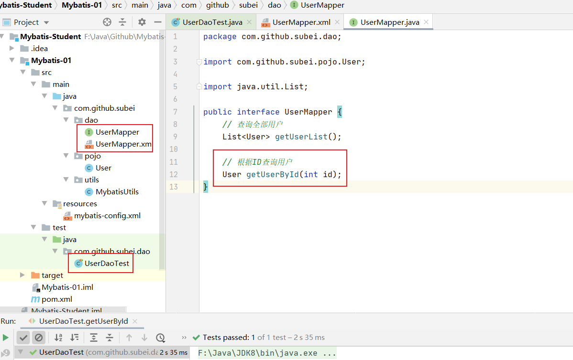Viewport: 573px width, 360px height.
Task: Rerun tests with green play button
Action: [x=6, y=338]
